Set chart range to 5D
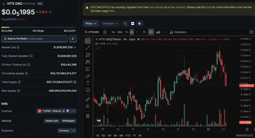 point(103,135)
